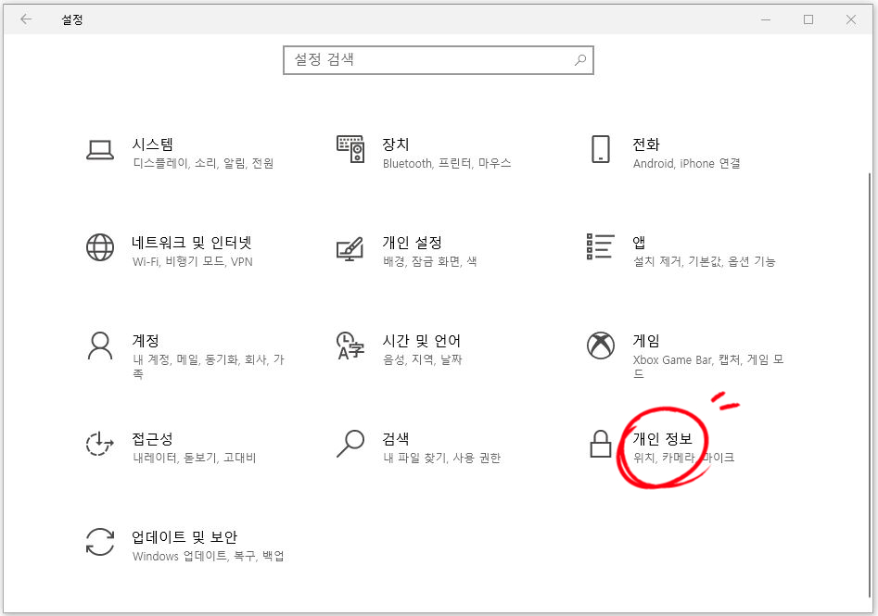Open the 네트워크 및 인터넷 globe icon
The width and height of the screenshot is (878, 616).
(100, 247)
